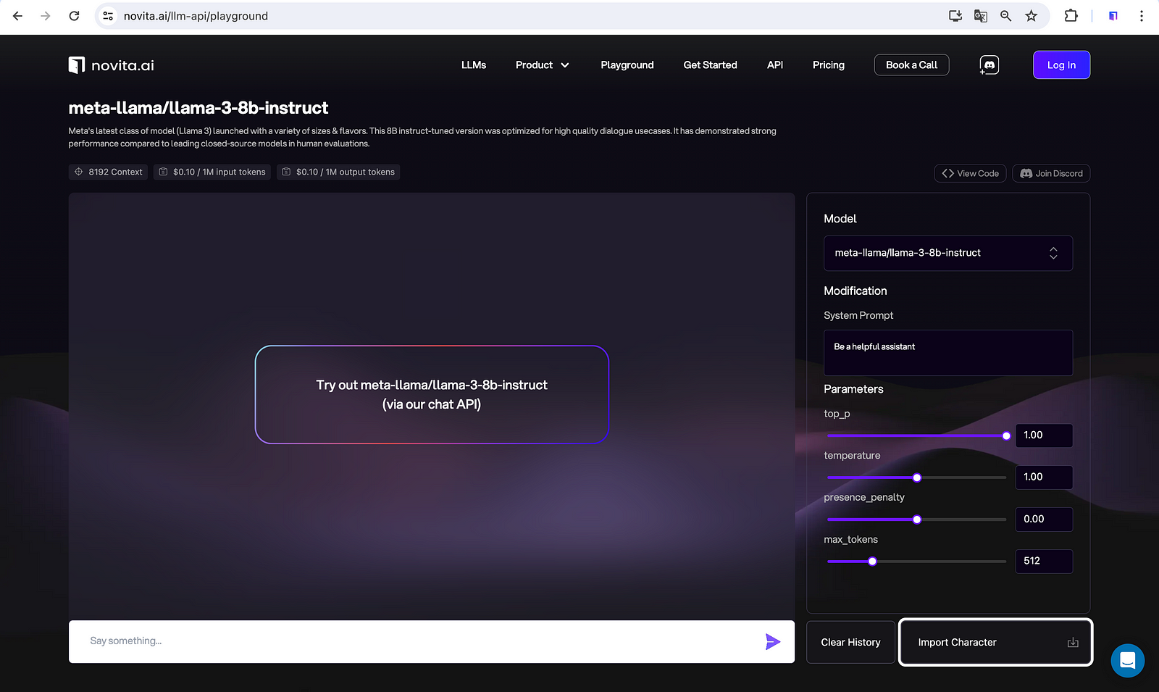Image resolution: width=1159 pixels, height=692 pixels.
Task: Click the input tokens price badge
Action: click(x=212, y=172)
